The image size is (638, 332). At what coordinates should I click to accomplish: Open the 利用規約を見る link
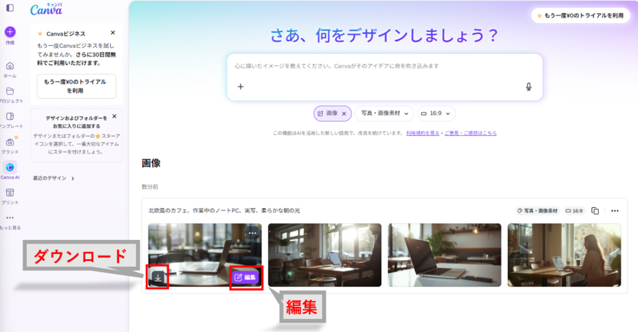[422, 133]
